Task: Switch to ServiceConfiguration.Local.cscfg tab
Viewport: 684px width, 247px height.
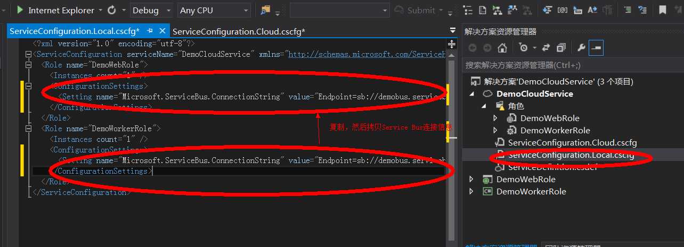Action: 75,31
